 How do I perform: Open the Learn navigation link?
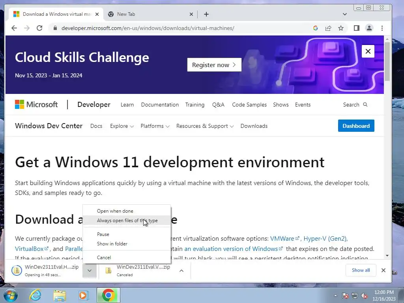(x=127, y=105)
